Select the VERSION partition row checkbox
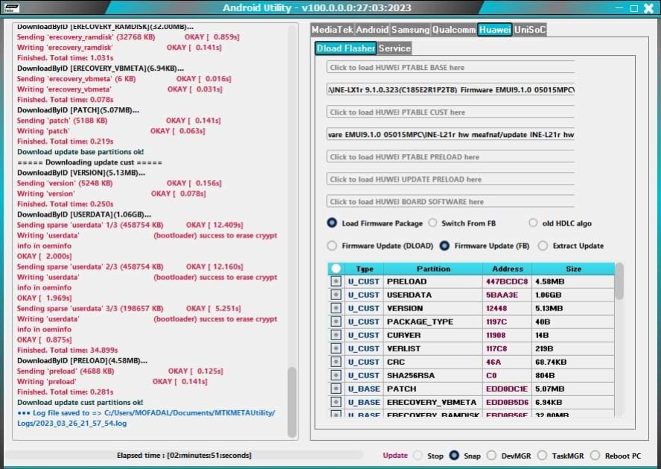The height and width of the screenshot is (469, 661). click(336, 308)
